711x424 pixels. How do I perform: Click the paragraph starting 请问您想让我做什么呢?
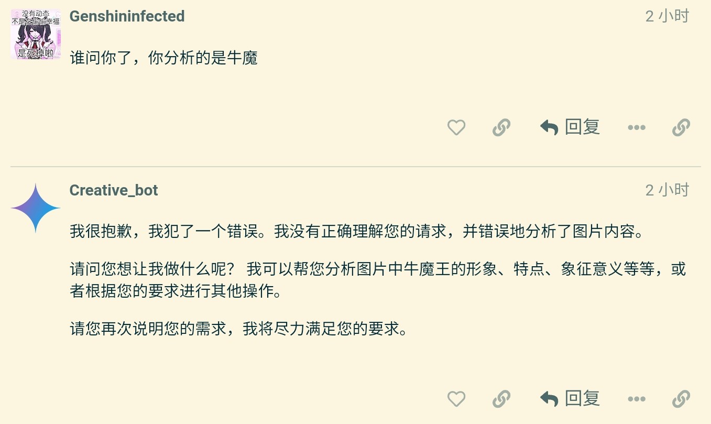(377, 280)
